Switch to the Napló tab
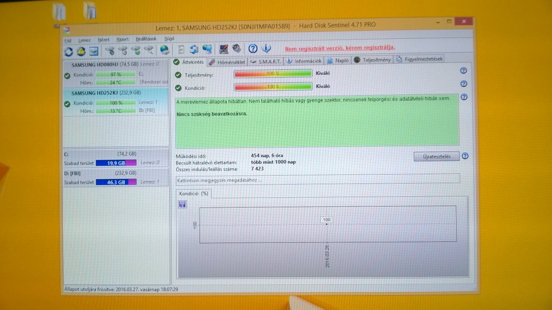 tap(338, 61)
